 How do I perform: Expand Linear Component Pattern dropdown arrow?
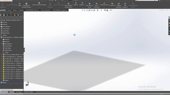39,8
